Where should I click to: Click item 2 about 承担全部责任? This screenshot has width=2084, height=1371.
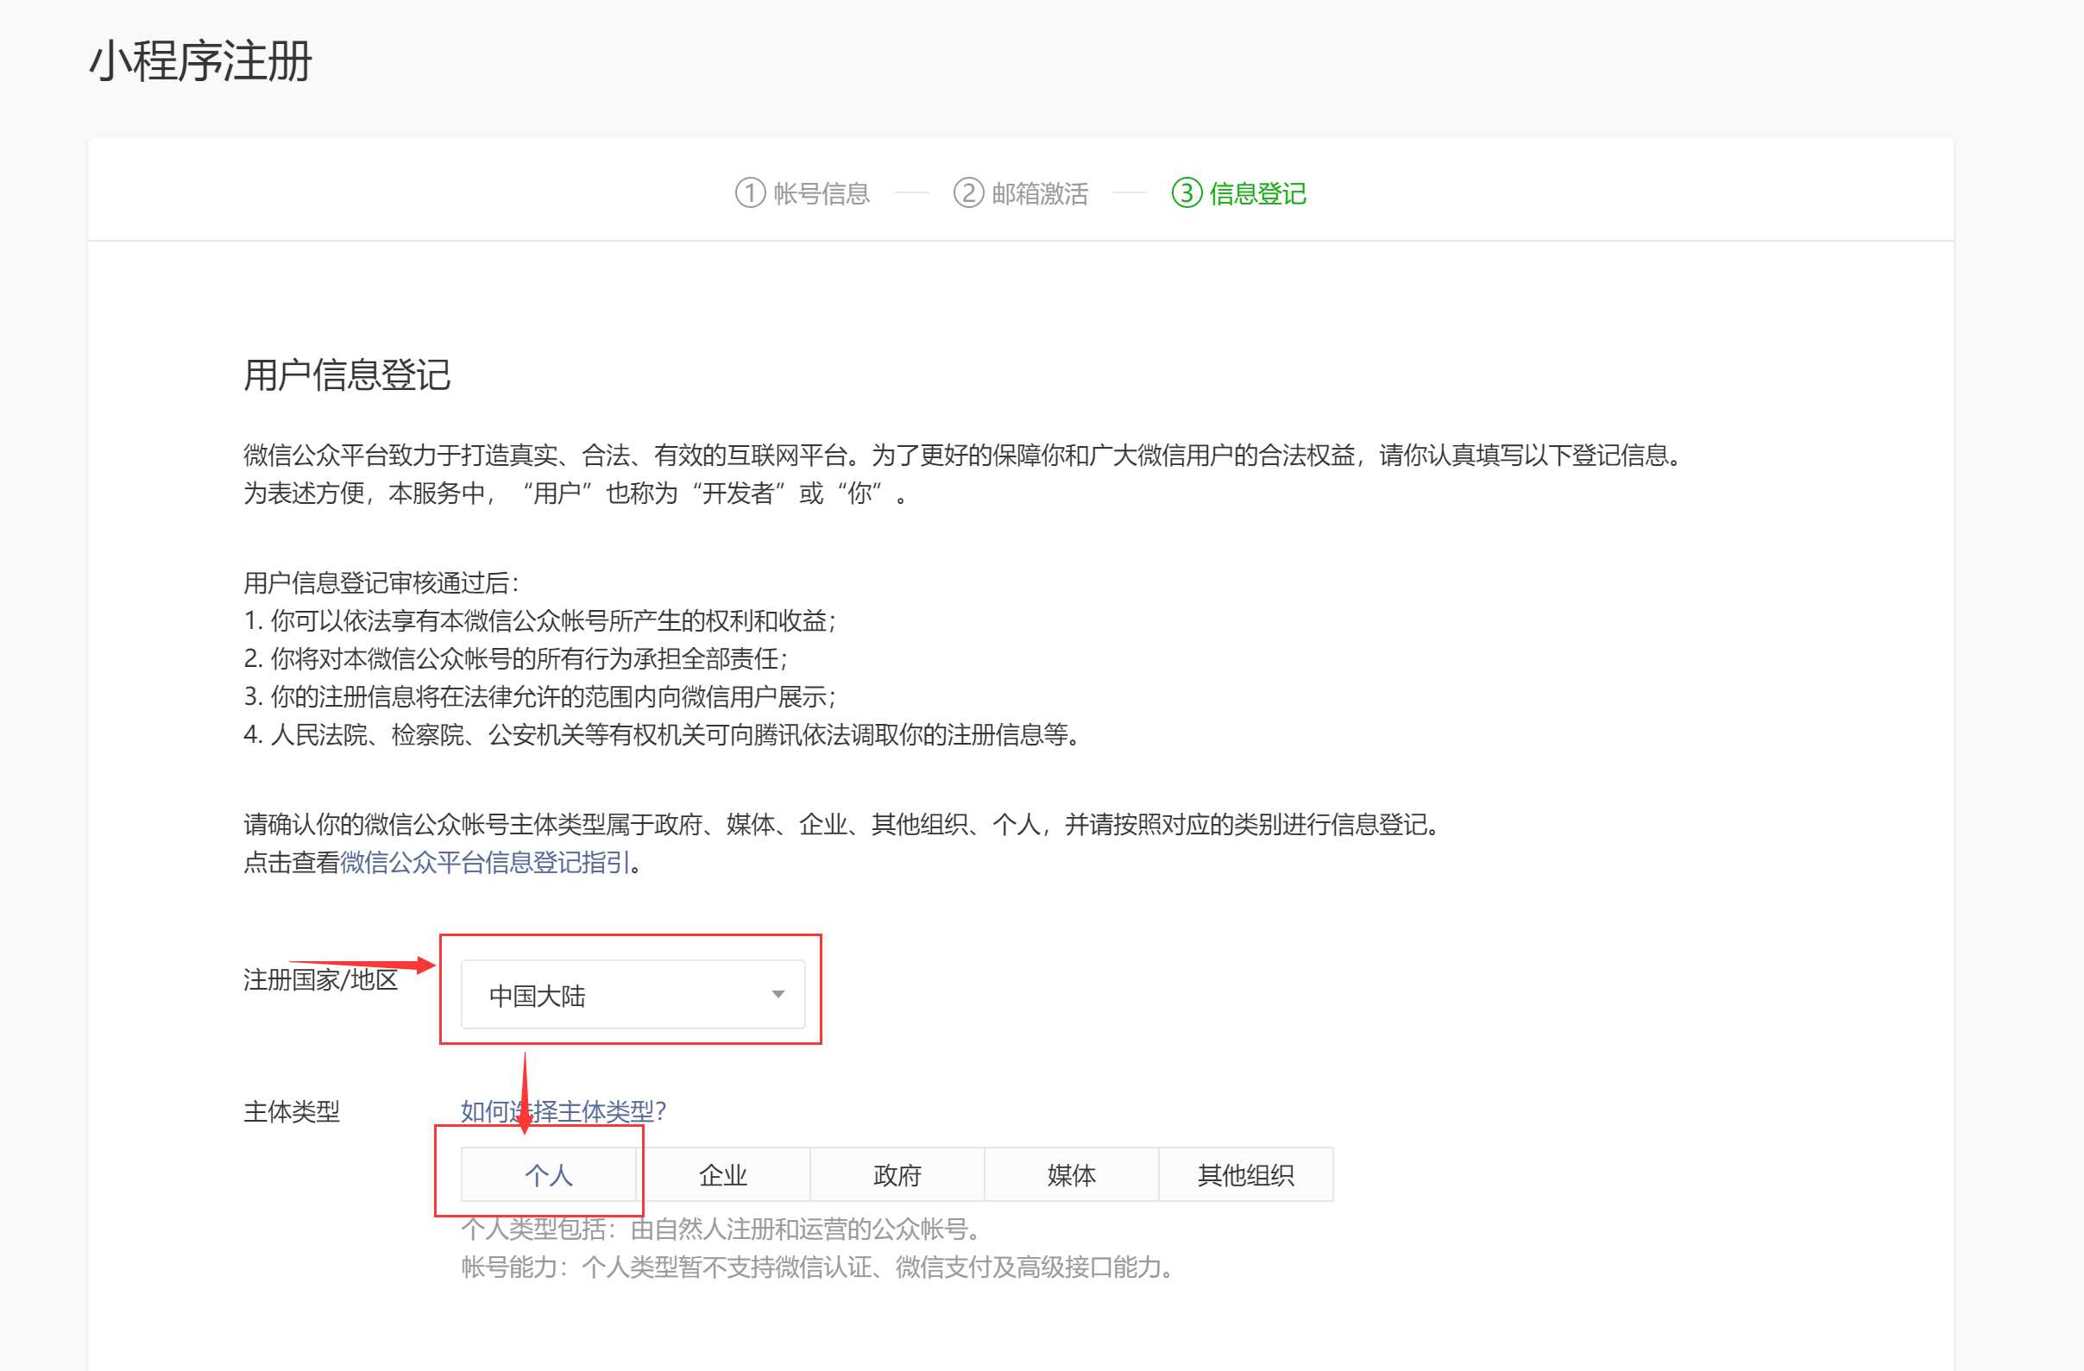pyautogui.click(x=516, y=658)
